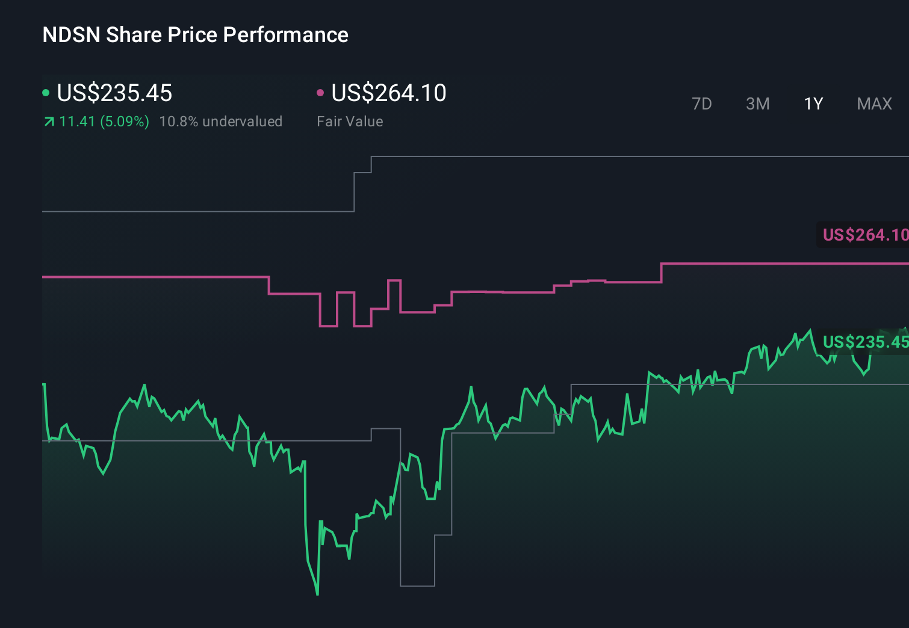Screen dimensions: 909x628
Task: Switch to the 7D time range
Action: click(702, 103)
